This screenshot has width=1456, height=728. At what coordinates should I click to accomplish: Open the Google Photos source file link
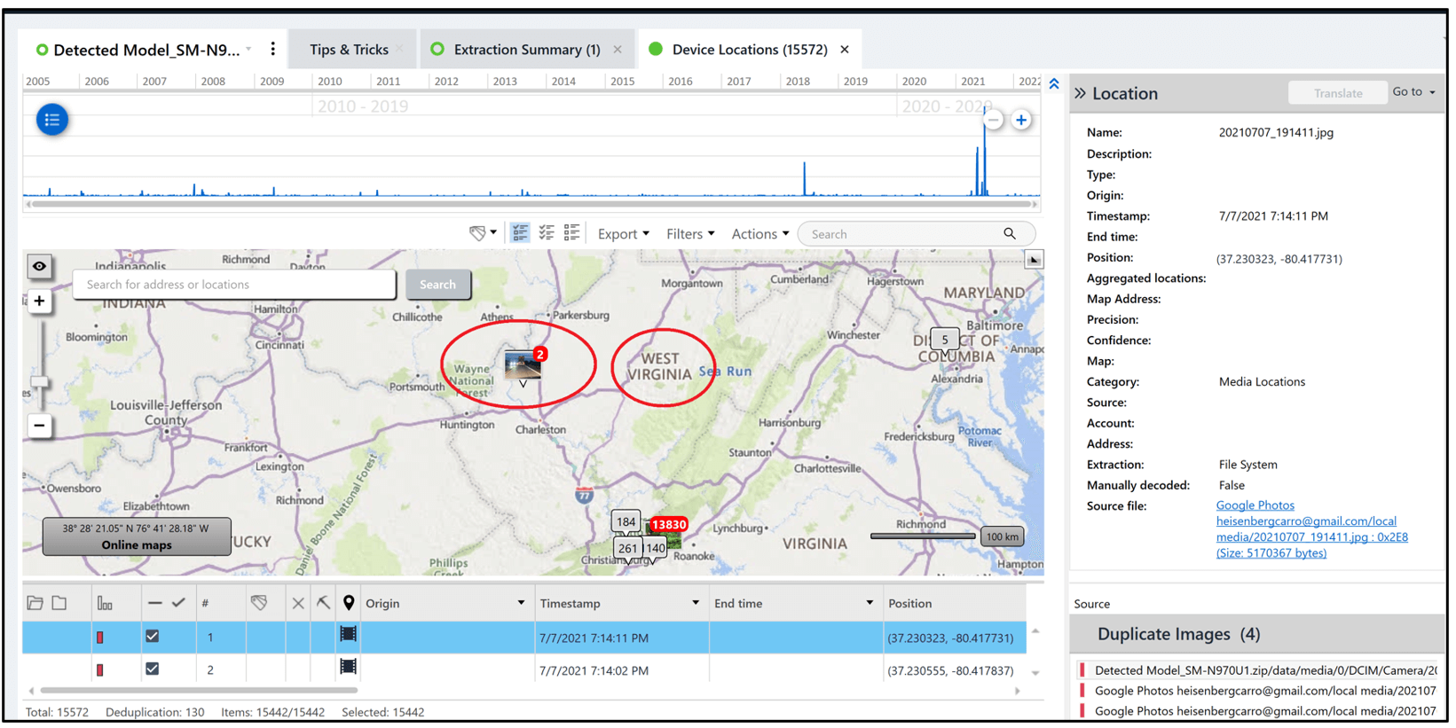pyautogui.click(x=1255, y=505)
